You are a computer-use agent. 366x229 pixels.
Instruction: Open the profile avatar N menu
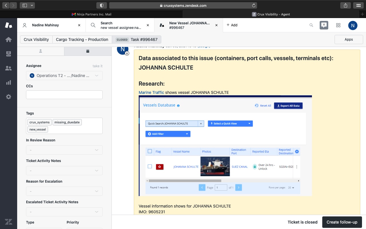(353, 25)
